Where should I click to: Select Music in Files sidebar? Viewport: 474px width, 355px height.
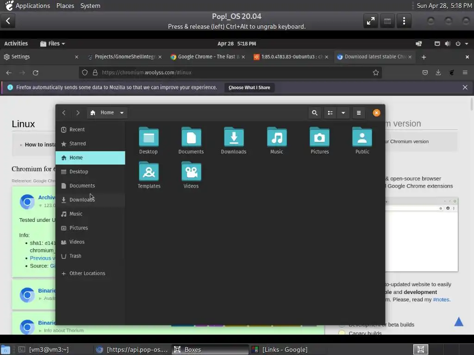click(x=90, y=214)
